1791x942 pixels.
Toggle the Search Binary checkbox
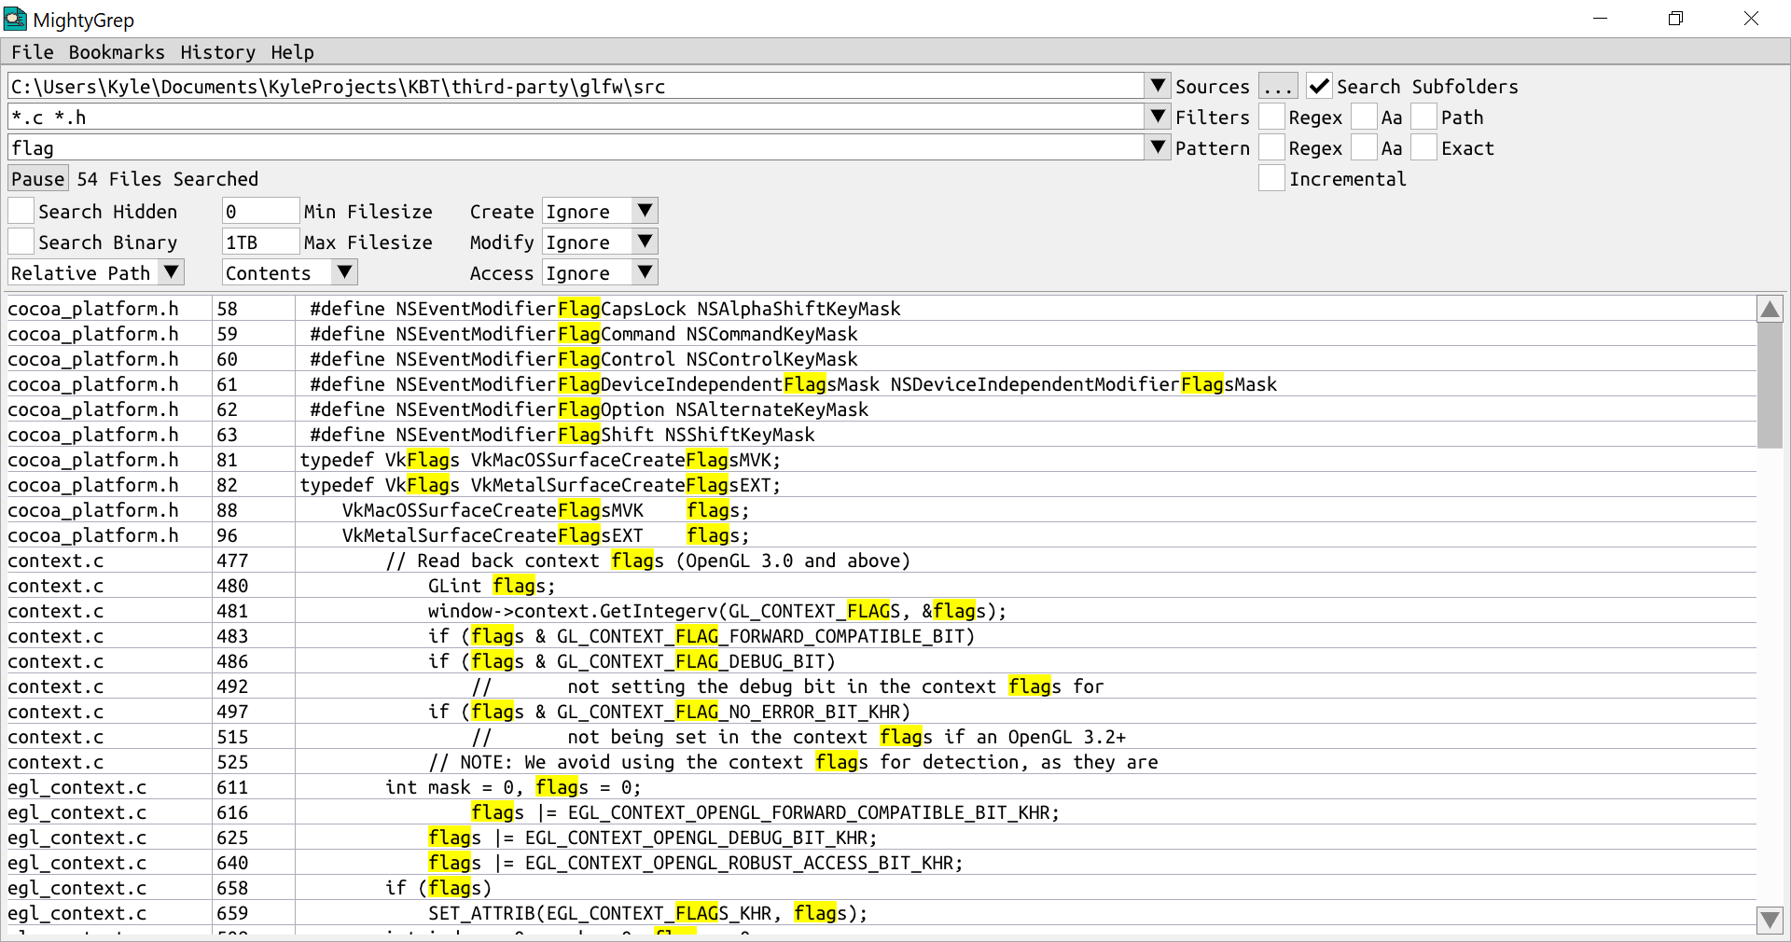point(21,242)
